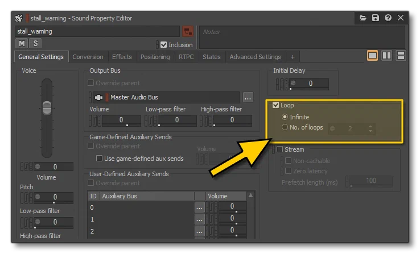Click the Output Bus Low-pass filter field

click(177, 120)
